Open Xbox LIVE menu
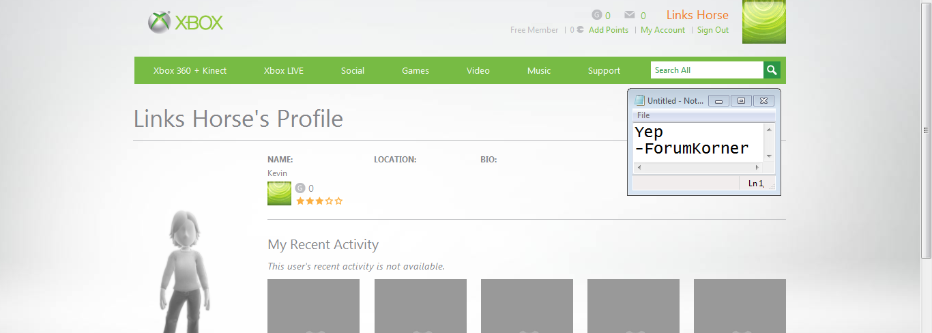 tap(284, 70)
